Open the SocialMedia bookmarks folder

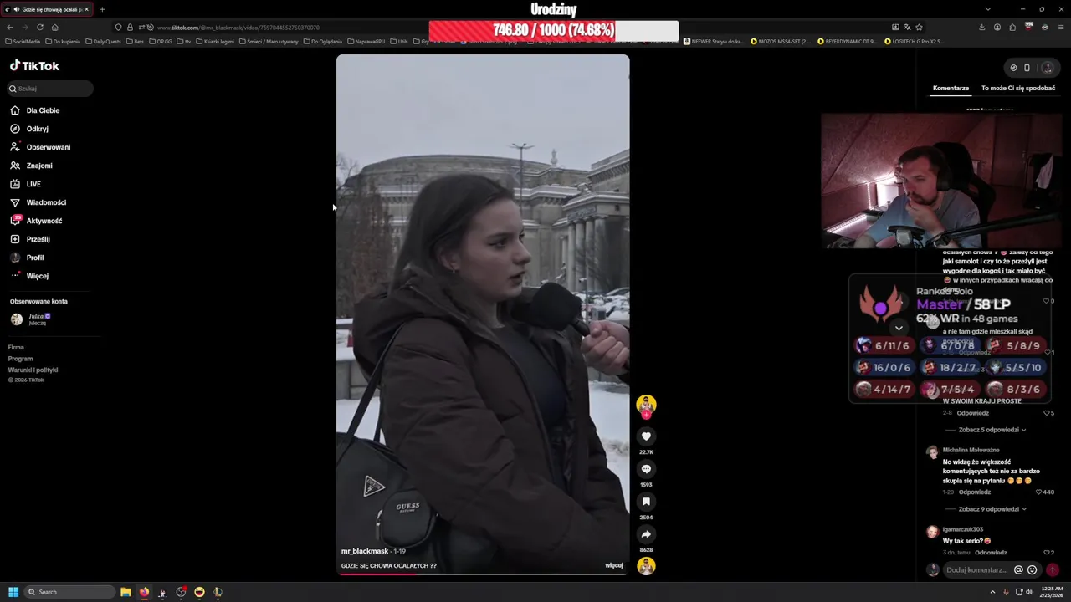(23, 41)
